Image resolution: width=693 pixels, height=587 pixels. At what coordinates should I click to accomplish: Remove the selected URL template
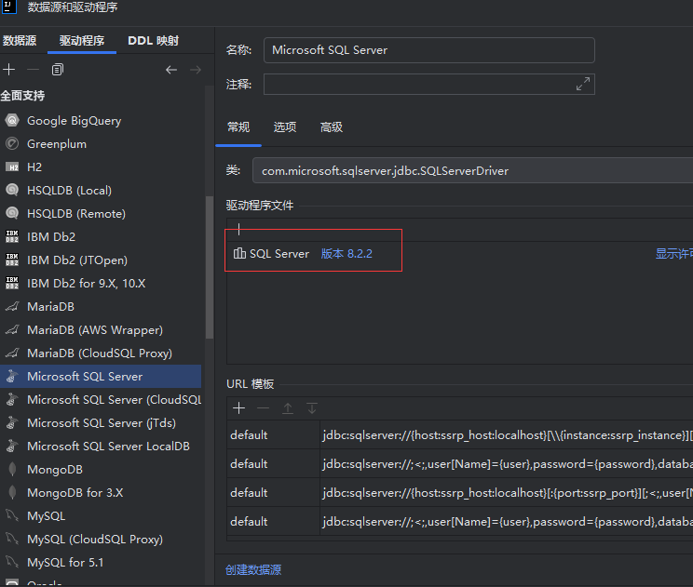(x=263, y=408)
